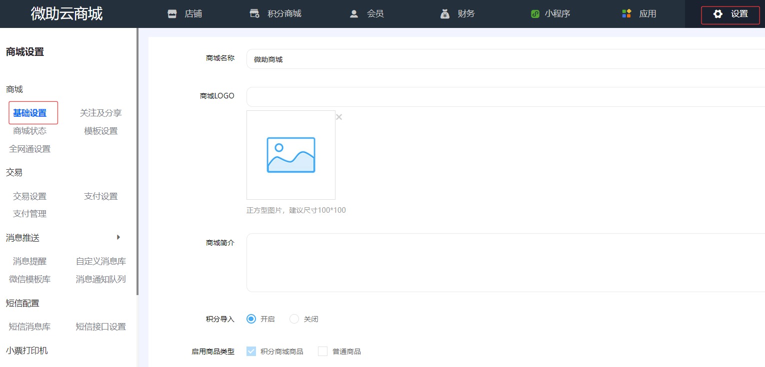Click the settings gear icon
The height and width of the screenshot is (367, 765).
click(x=718, y=14)
